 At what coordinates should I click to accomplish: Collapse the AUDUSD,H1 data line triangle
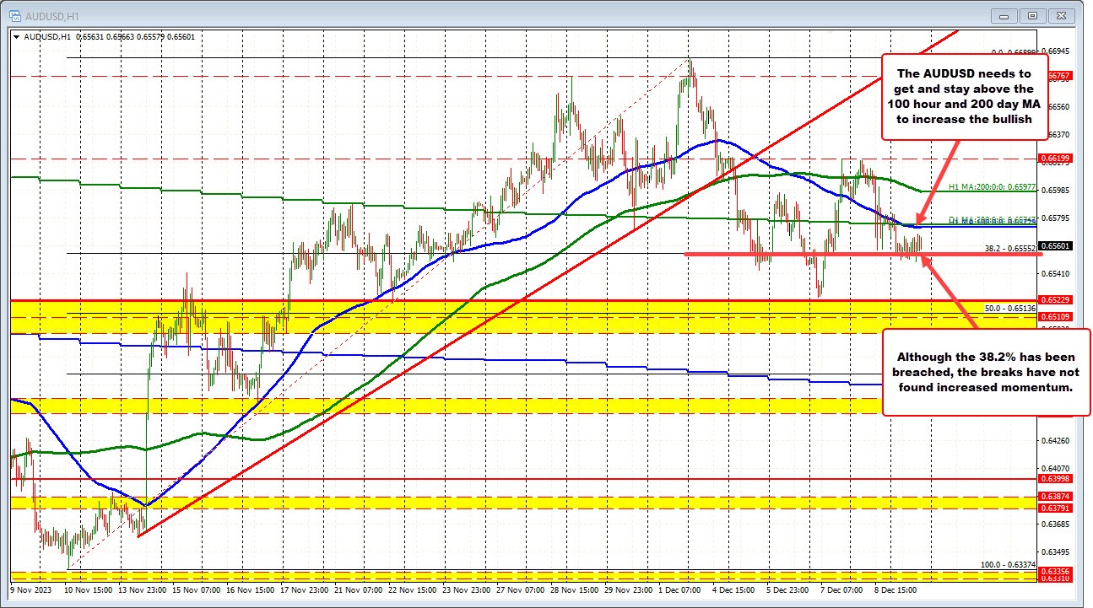tap(15, 37)
